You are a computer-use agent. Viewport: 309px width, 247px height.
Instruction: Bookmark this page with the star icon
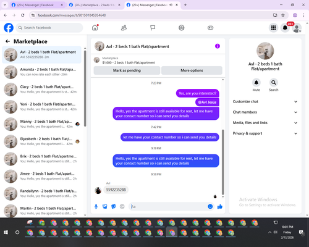coord(283,15)
